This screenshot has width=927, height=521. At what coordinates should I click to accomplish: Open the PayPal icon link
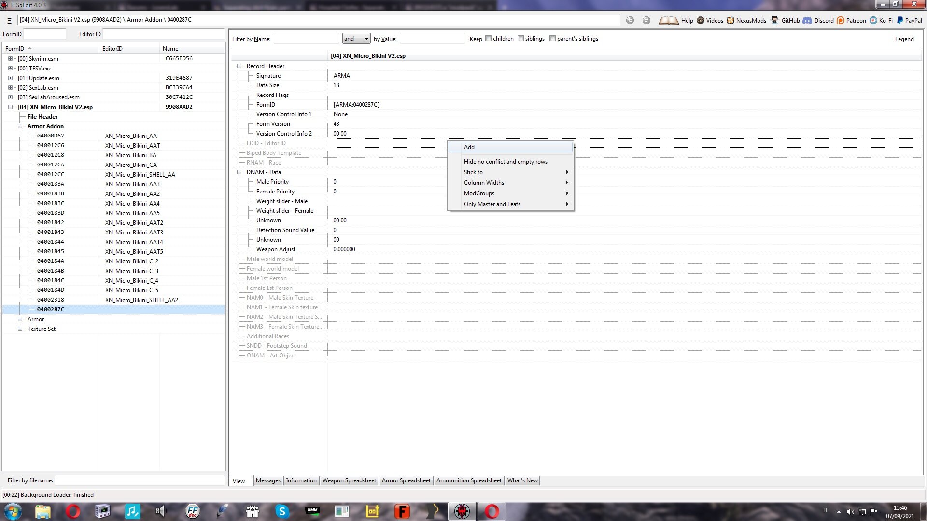point(900,20)
